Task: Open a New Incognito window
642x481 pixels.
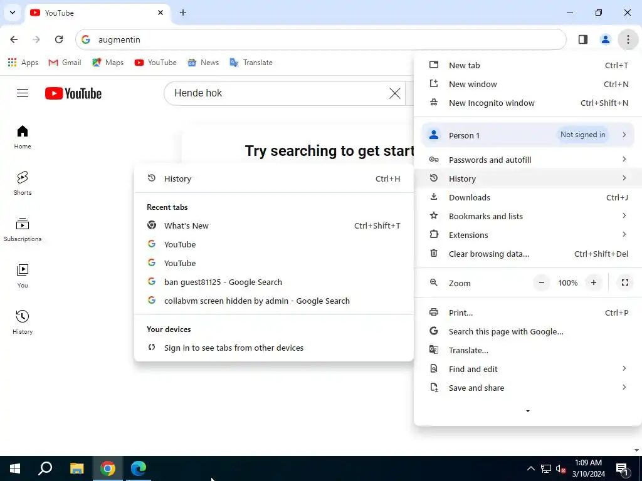Action: pyautogui.click(x=528, y=103)
